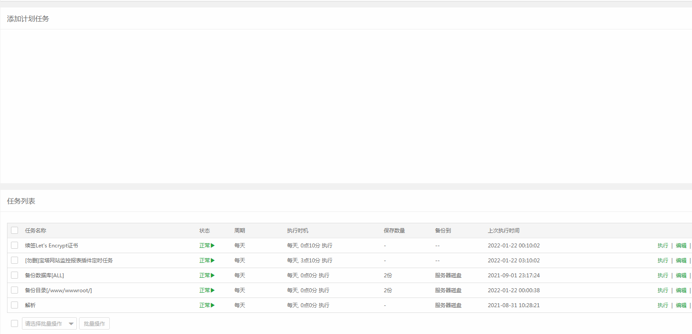This screenshot has height=334, width=692.
Task: Click 执行 for 宝塔网站监控报表插件定时任务
Action: [x=663, y=261]
